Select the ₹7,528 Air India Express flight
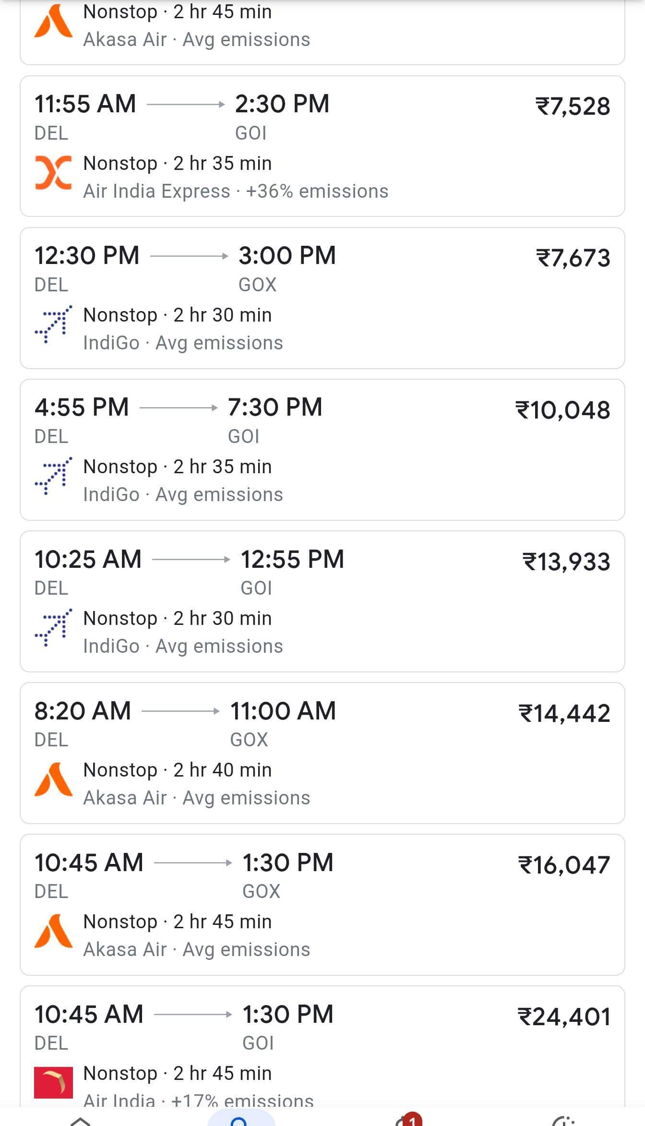Image resolution: width=645 pixels, height=1126 pixels. pyautogui.click(x=573, y=107)
